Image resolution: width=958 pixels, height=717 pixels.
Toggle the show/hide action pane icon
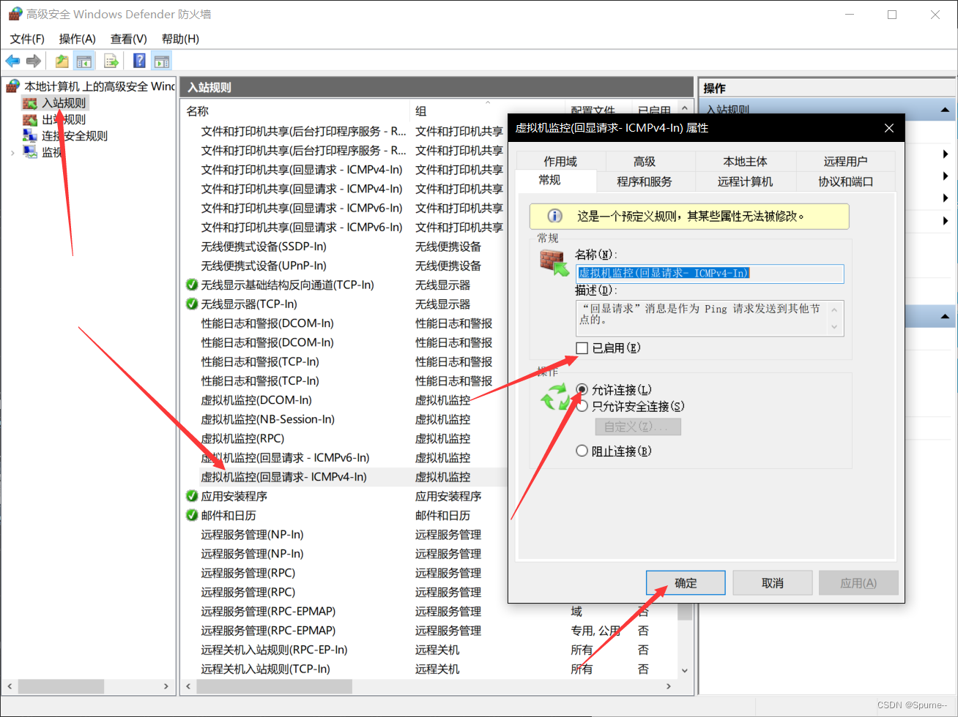click(162, 61)
